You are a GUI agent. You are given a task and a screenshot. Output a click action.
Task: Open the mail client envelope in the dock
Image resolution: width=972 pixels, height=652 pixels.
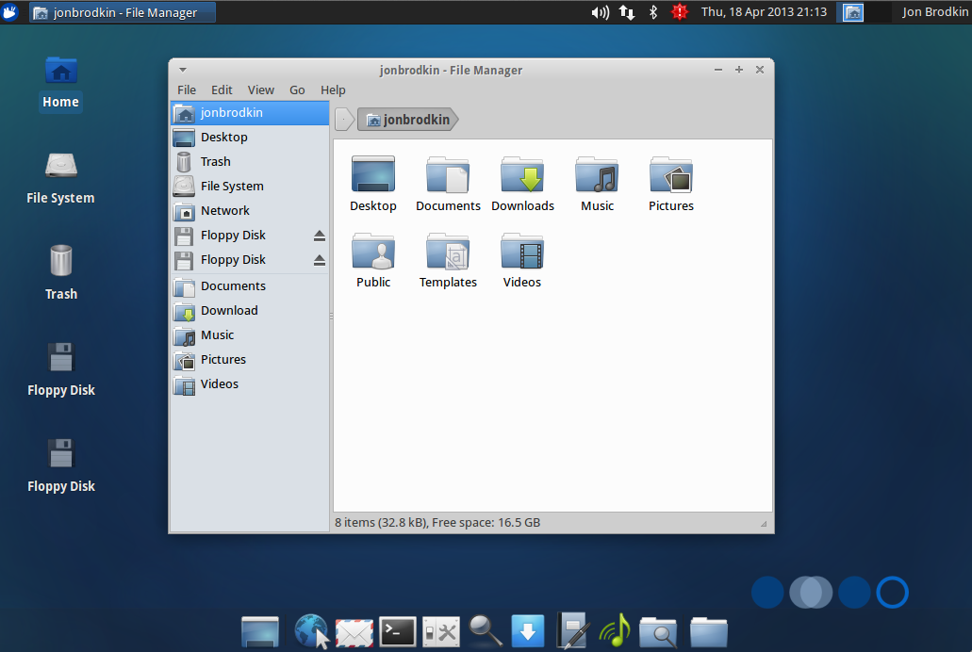(354, 631)
